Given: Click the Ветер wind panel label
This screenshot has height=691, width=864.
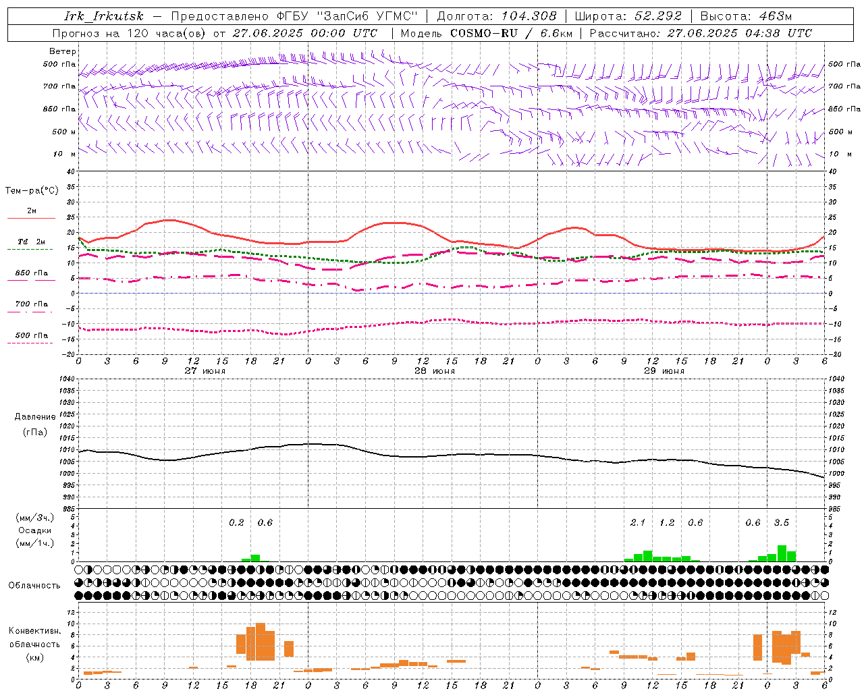Looking at the screenshot, I should coord(63,51).
